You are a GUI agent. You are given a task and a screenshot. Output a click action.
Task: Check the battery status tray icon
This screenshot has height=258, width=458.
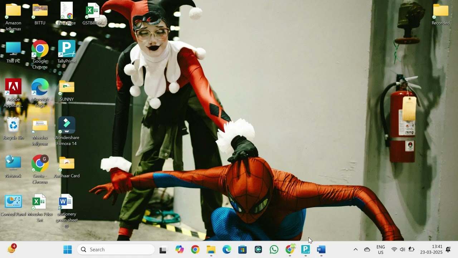point(411,249)
